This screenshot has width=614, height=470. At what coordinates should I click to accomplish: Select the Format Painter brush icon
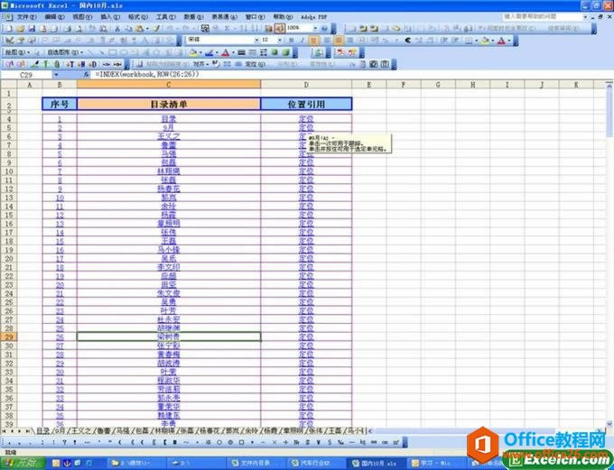click(x=156, y=29)
